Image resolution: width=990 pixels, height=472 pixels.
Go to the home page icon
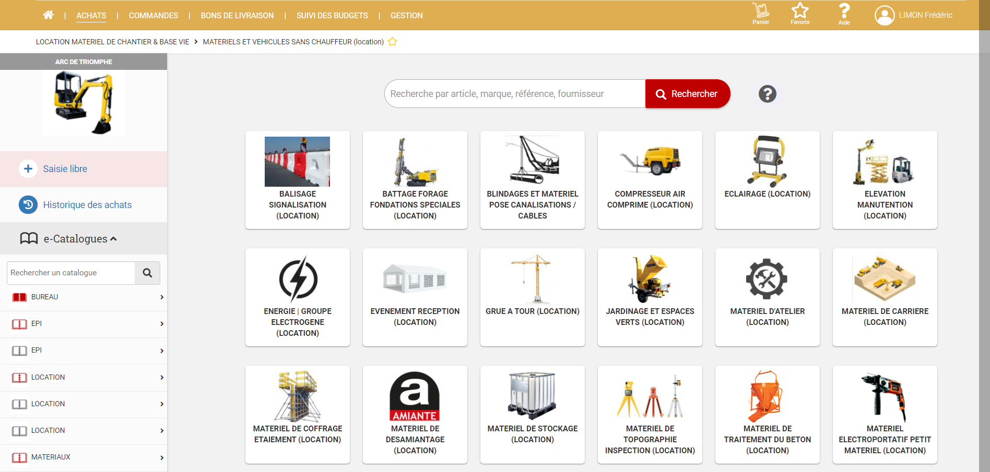(48, 15)
